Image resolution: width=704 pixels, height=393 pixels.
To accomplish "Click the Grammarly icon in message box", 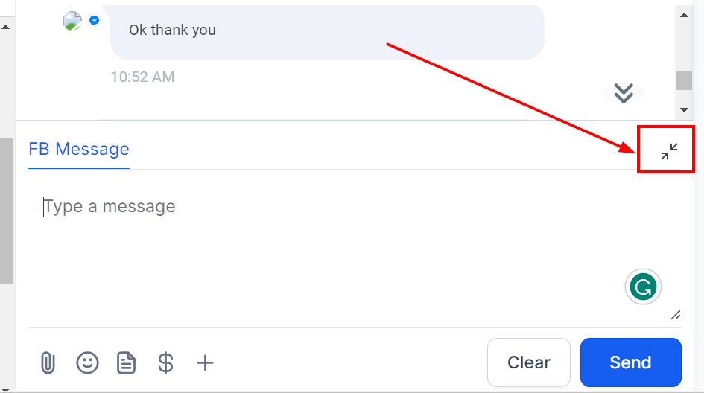I will [x=643, y=287].
